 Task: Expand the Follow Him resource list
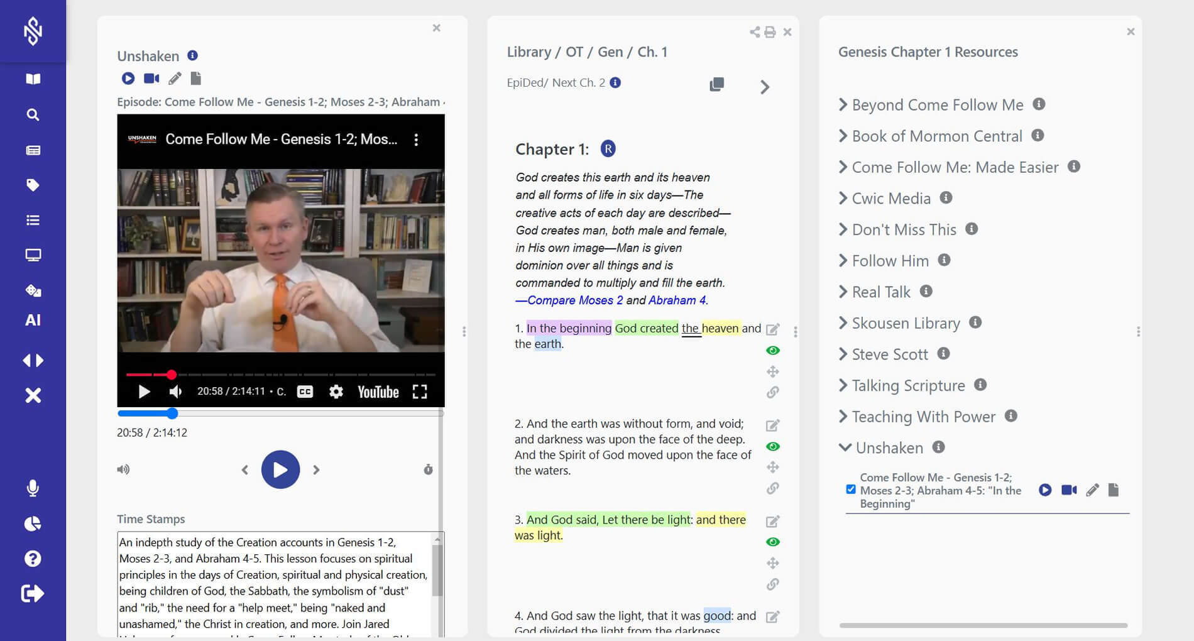point(889,261)
